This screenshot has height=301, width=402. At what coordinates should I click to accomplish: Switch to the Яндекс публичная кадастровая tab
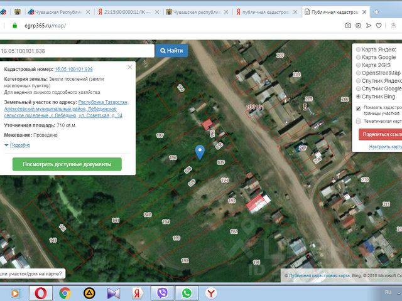point(266,12)
